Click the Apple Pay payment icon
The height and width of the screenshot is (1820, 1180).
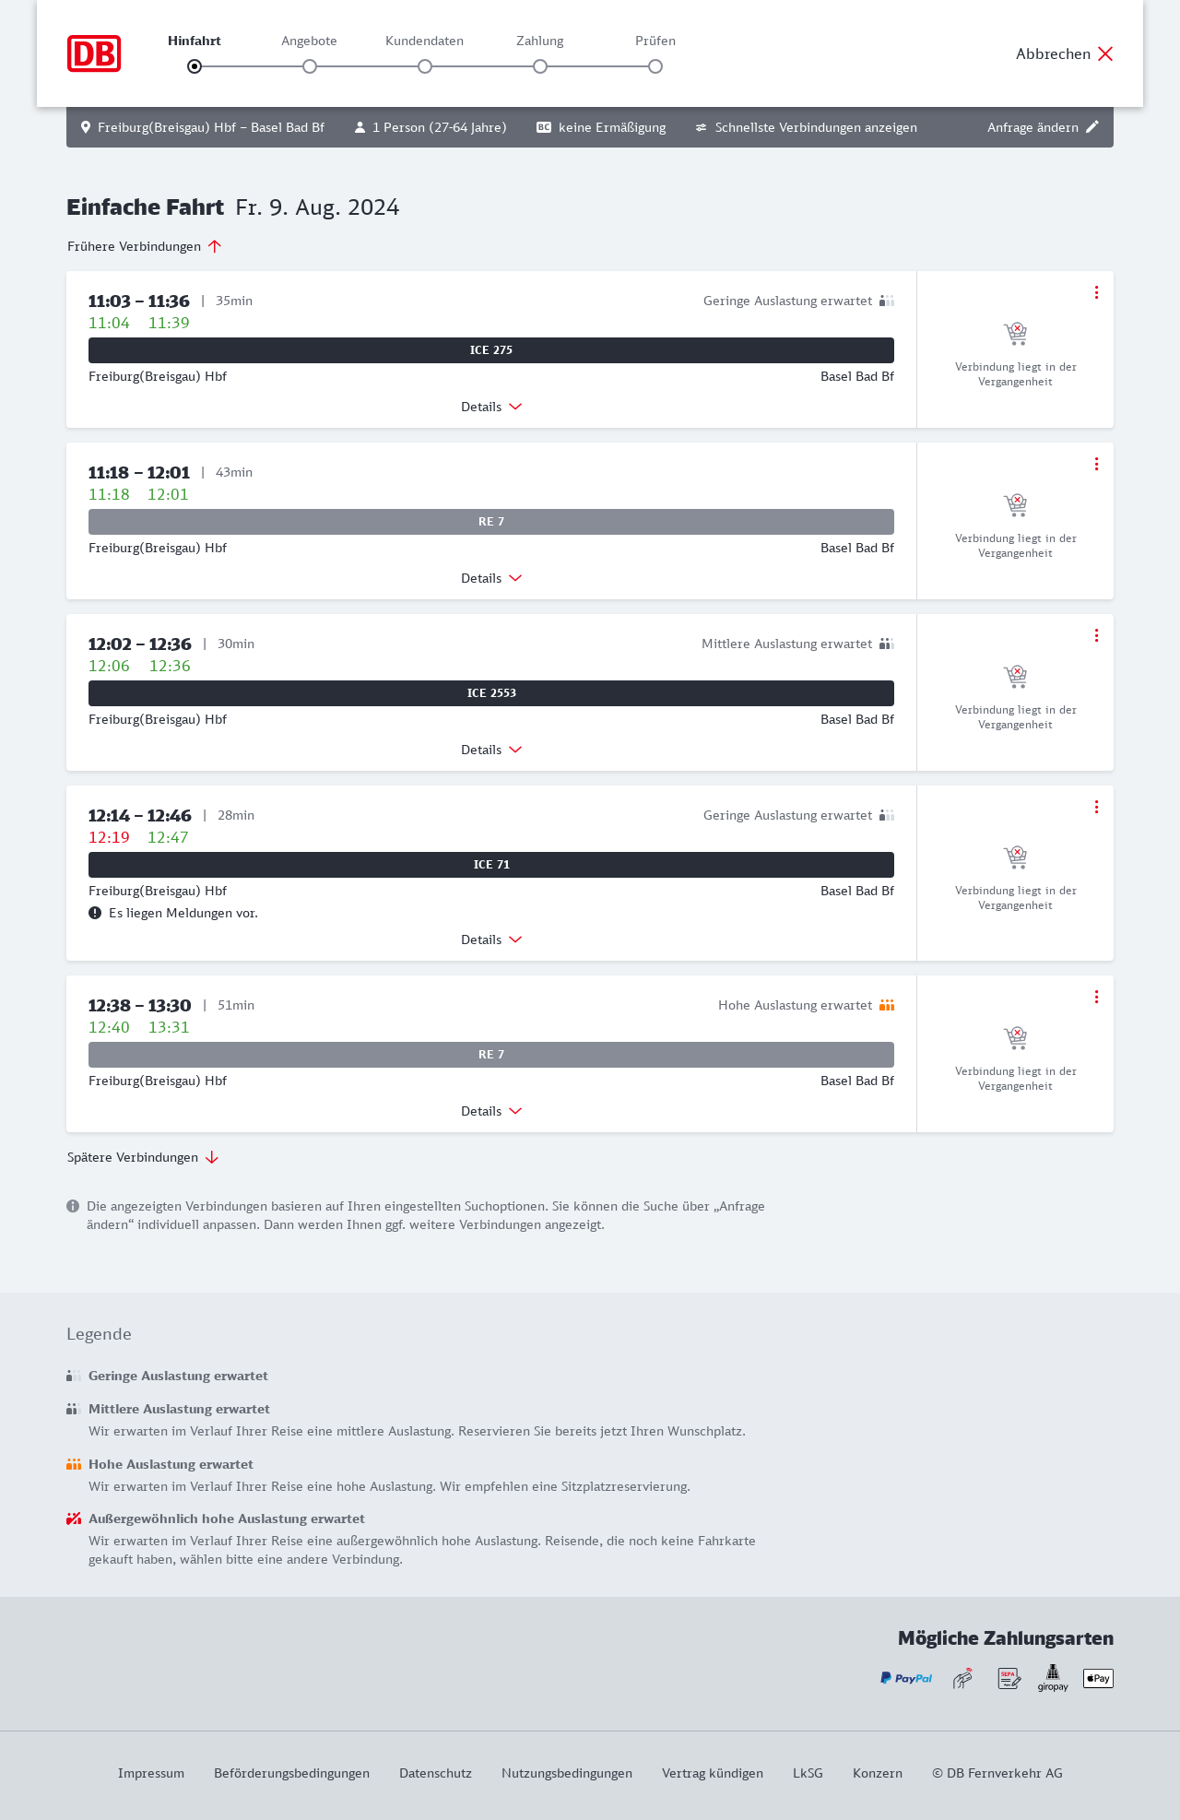[x=1098, y=1678]
